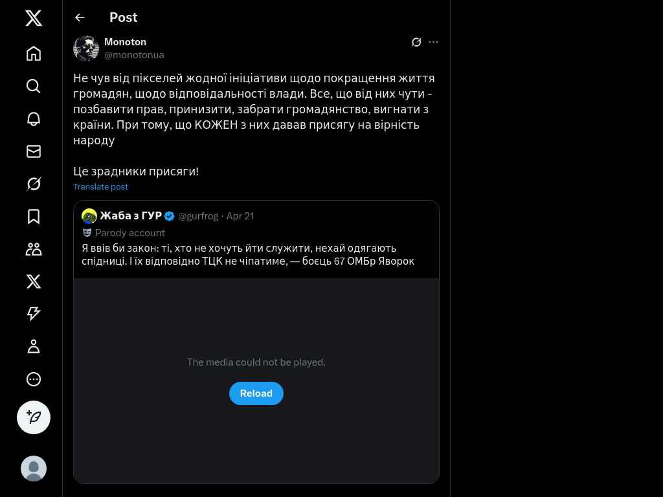This screenshot has height=497, width=663.
Task: Expand the More circle menu in sidebar
Action: (34, 379)
